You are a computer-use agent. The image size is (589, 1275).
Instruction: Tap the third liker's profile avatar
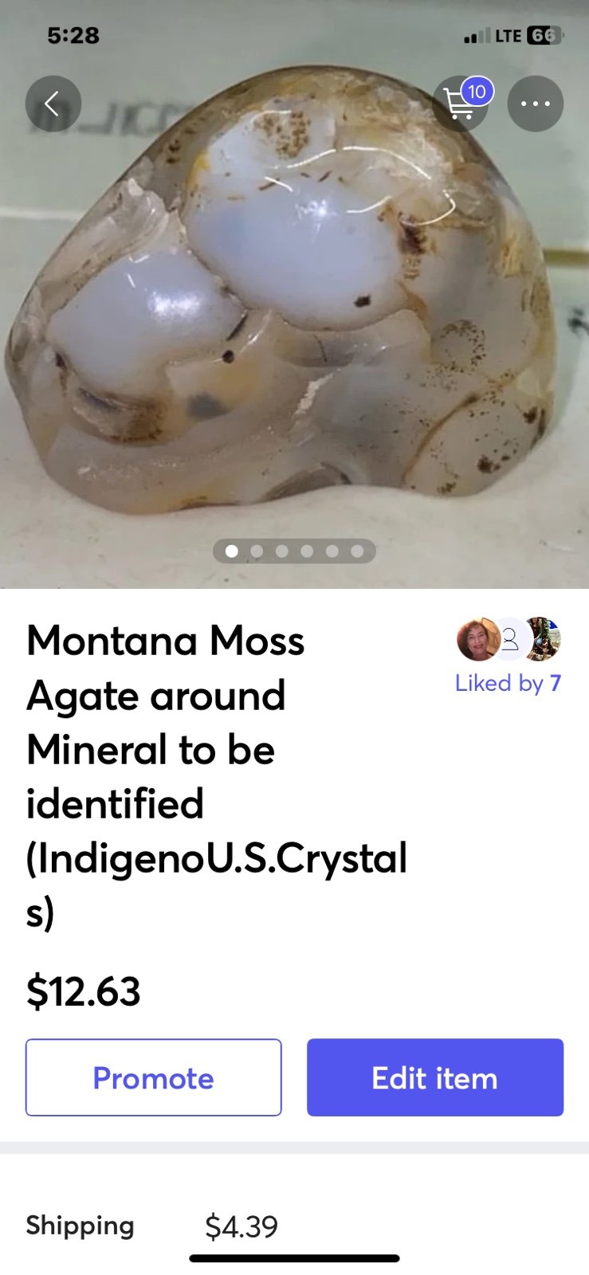[x=542, y=639]
